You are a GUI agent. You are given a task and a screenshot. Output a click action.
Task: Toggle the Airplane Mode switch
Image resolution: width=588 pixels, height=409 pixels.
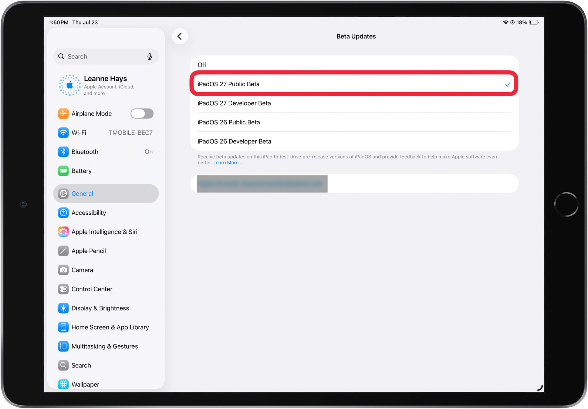tap(142, 114)
